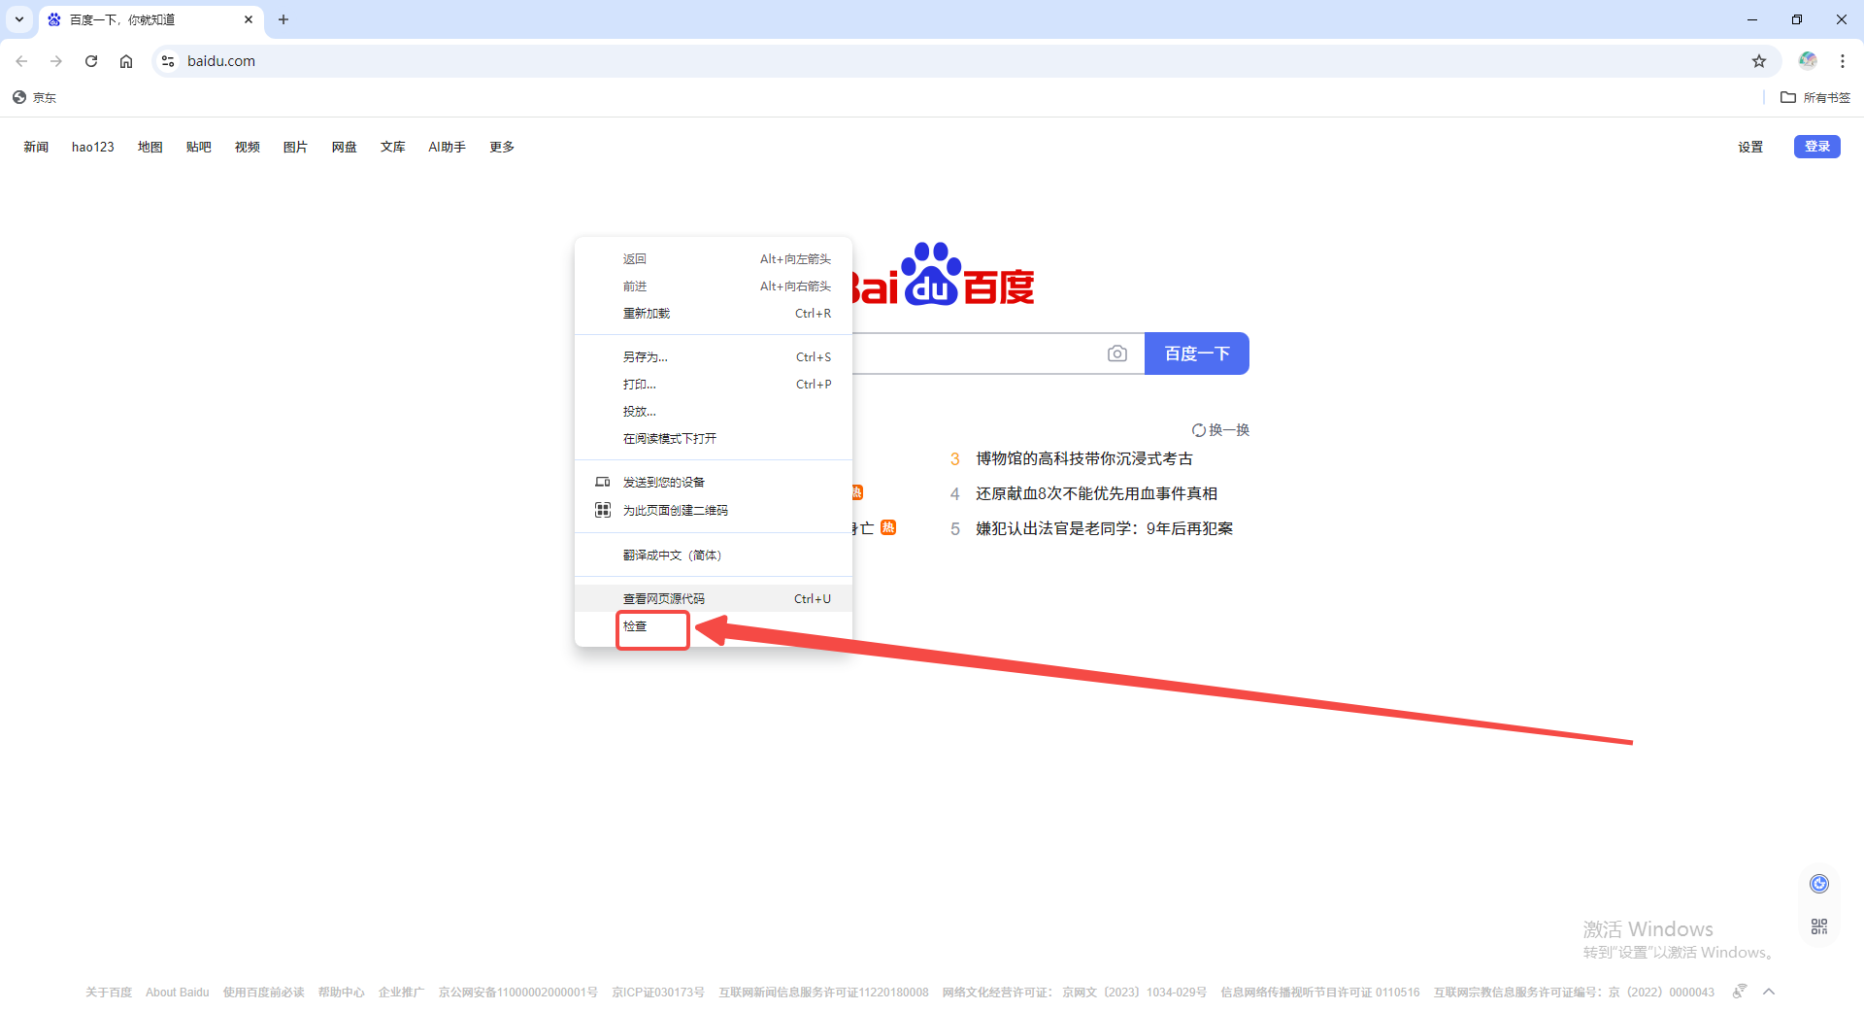
Task: Click the 发送到您的设备 device icon
Action: pyautogui.click(x=602, y=483)
